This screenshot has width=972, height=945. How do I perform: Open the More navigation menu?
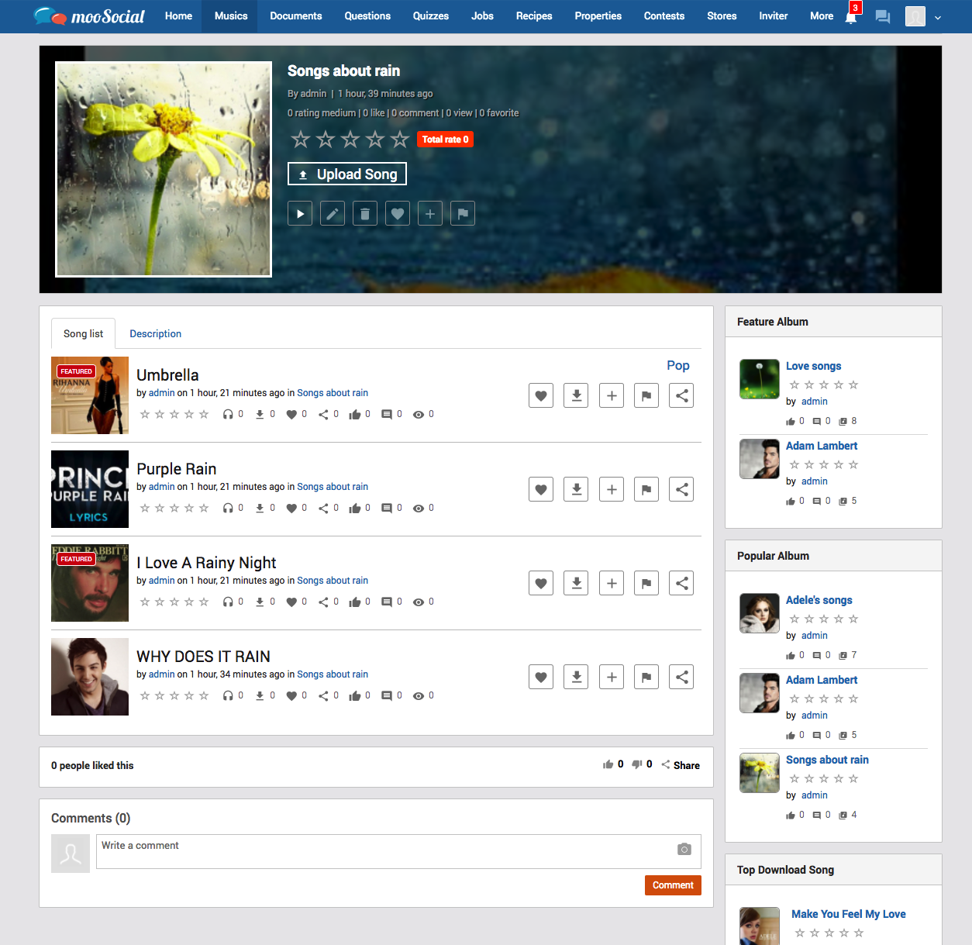(x=822, y=16)
